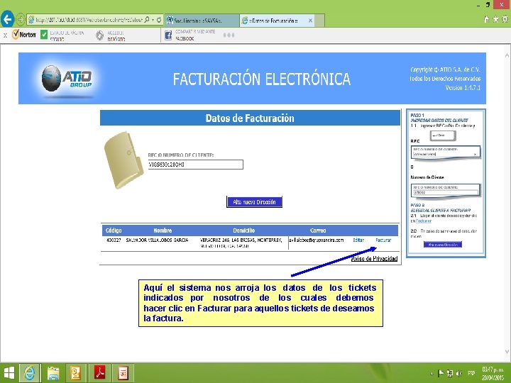This screenshot has height=383, width=511.
Task: Click the browser back arrow button
Action: click(x=7, y=19)
